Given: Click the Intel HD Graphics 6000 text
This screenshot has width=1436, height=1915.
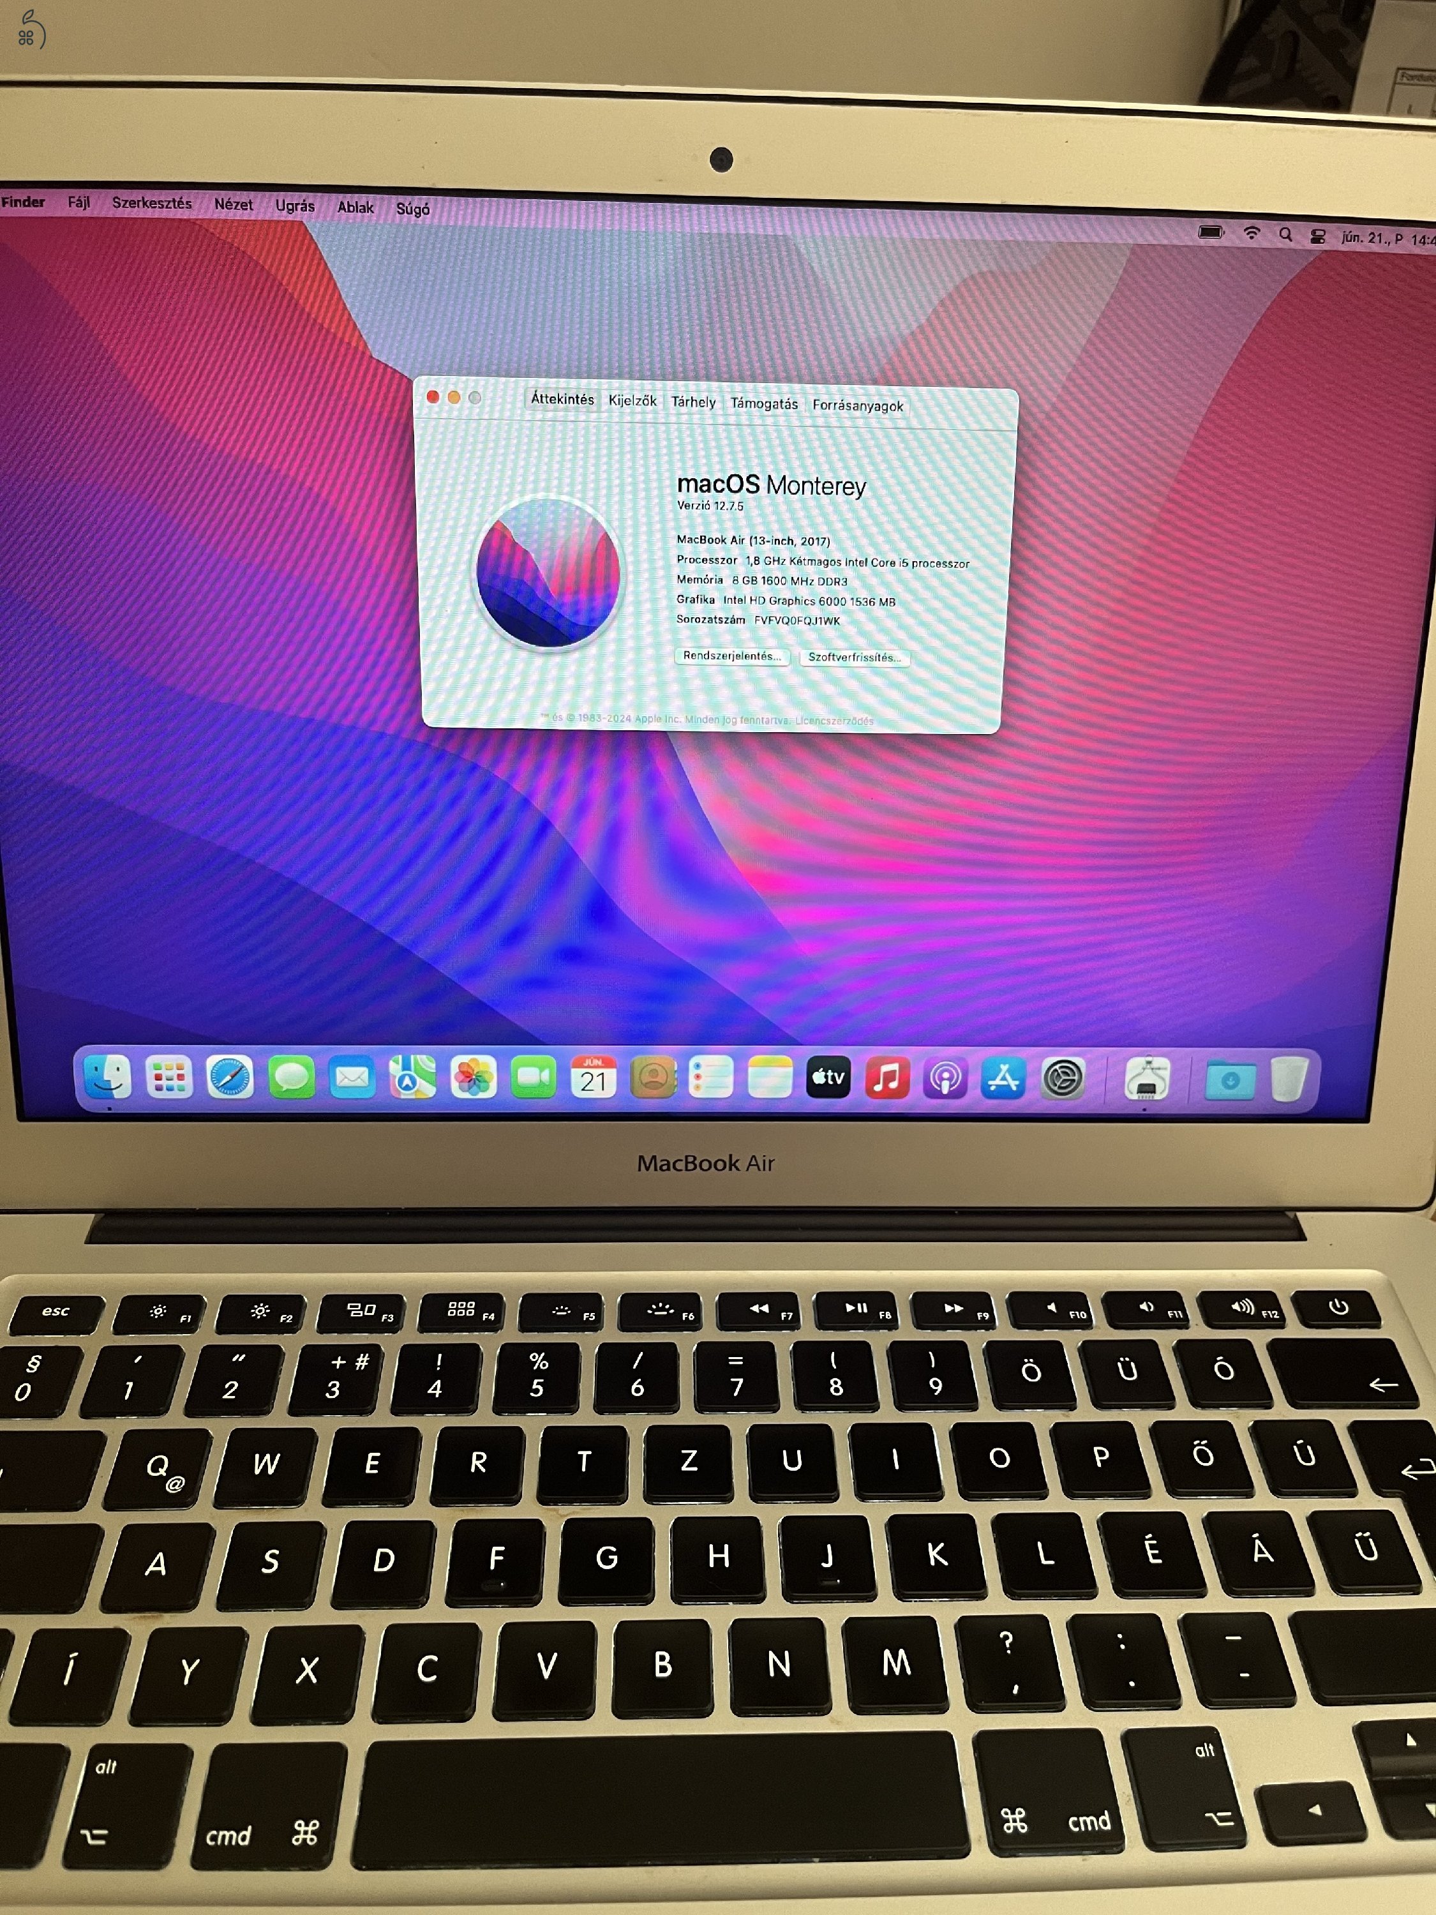Looking at the screenshot, I should point(809,601).
